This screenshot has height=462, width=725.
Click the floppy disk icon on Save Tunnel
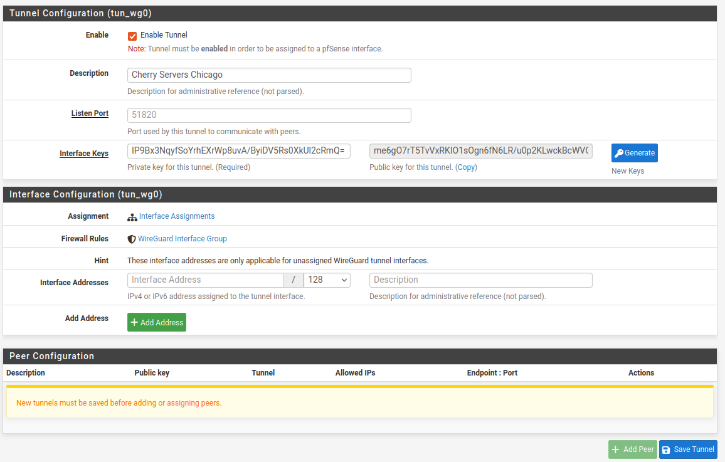(x=666, y=449)
